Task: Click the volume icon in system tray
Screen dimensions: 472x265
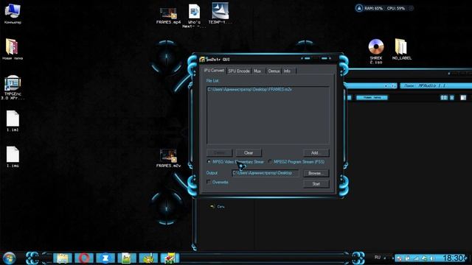Action: 432,258
